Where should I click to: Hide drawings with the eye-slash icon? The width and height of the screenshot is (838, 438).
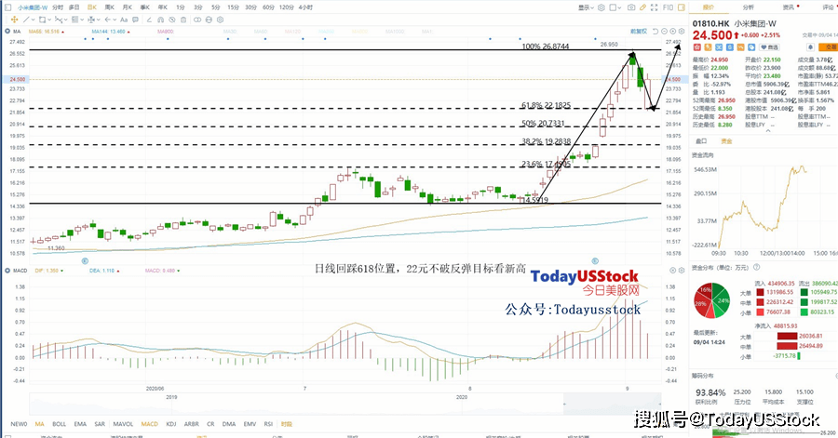click(x=172, y=20)
